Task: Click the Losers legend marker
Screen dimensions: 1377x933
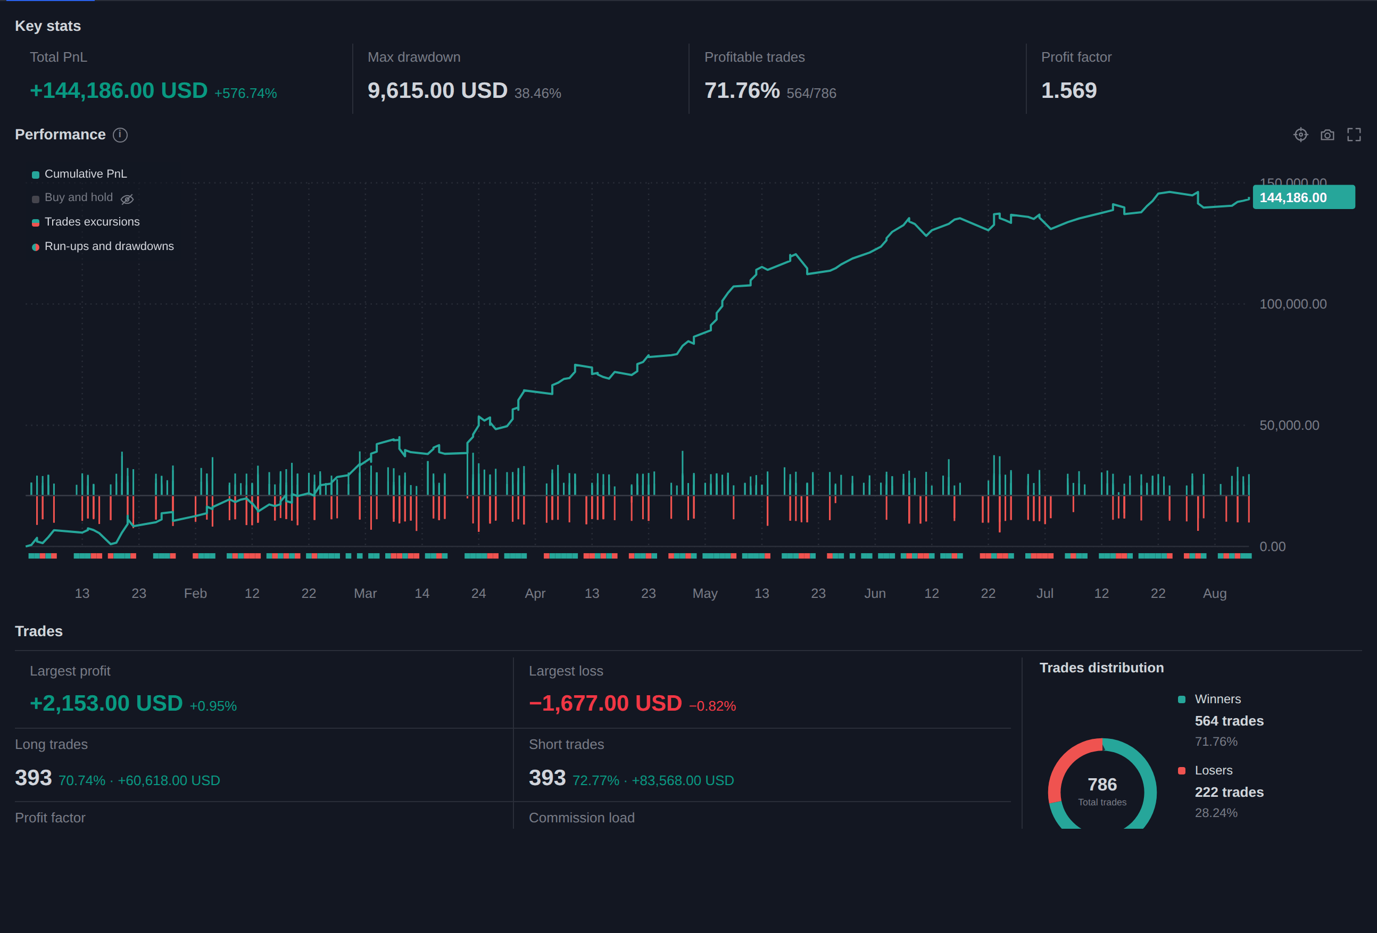Action: tap(1182, 770)
